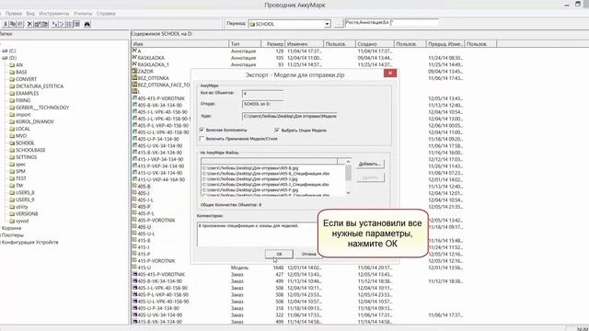The width and height of the screenshot is (589, 331).
Task: Select the VERSION8 folder in tree
Action: coord(27,214)
